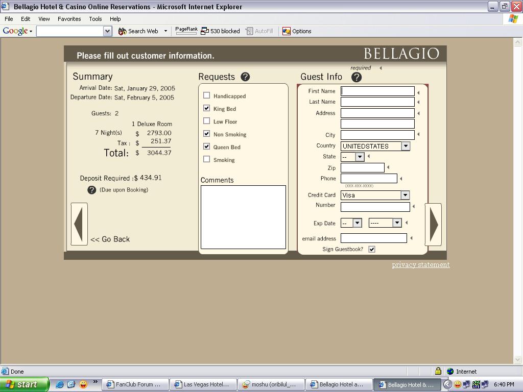This screenshot has width=523, height=392.
Task: Check the Low Floor checkbox
Action: point(207,120)
